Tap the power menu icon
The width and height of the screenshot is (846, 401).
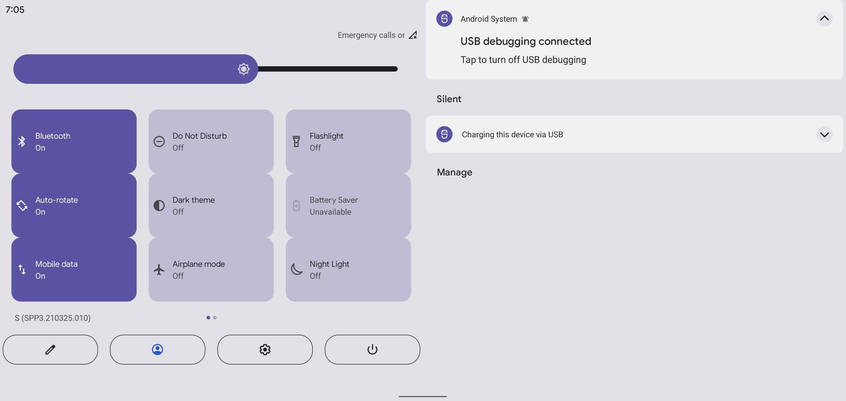click(x=372, y=349)
